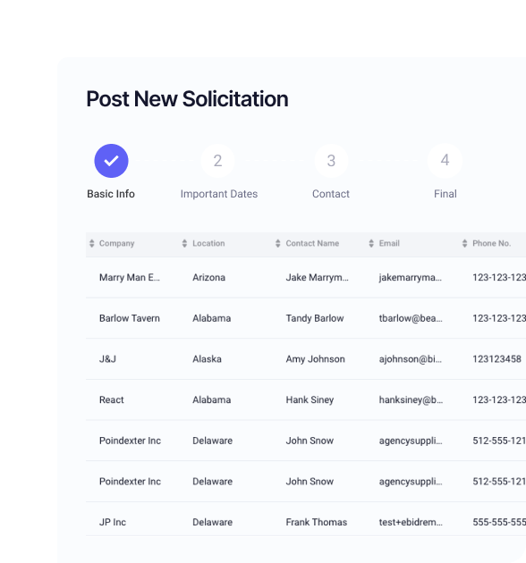This screenshot has height=563, width=526.
Task: Select contact 'Jake Marrym...'
Action: 317,278
